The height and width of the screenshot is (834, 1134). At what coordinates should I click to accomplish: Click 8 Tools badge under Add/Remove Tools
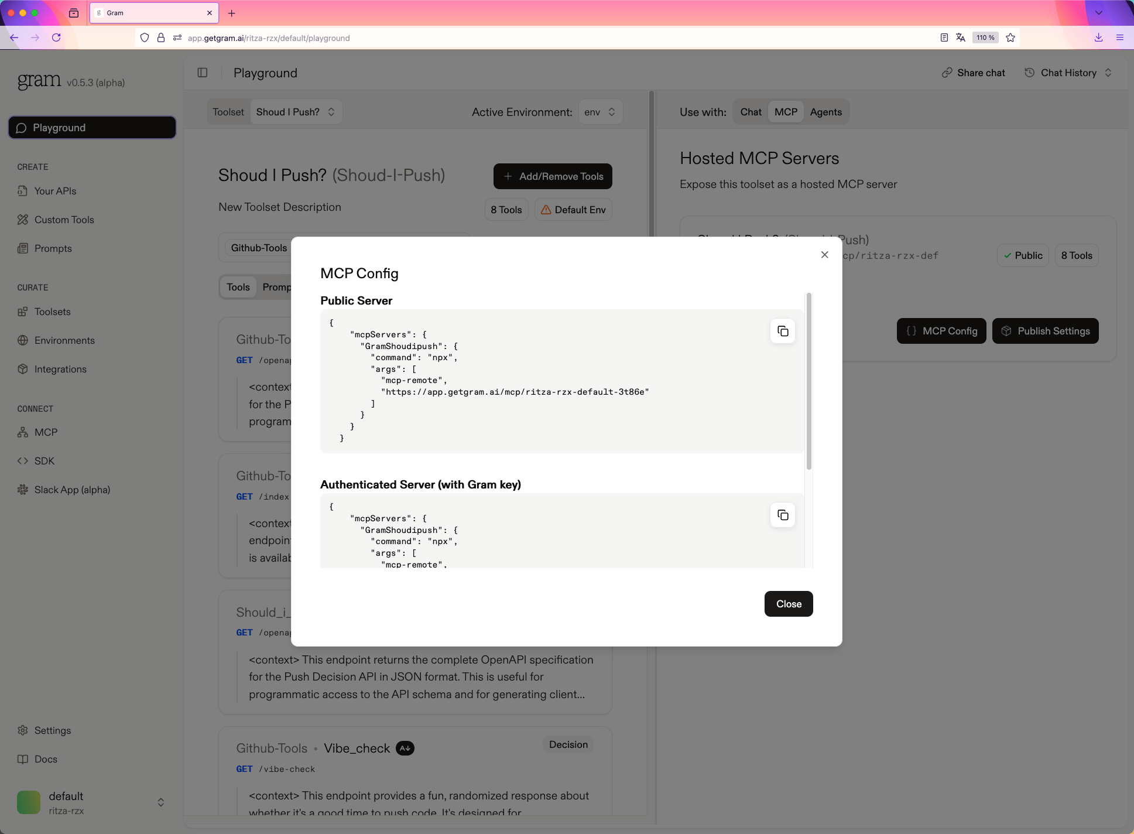[506, 210]
